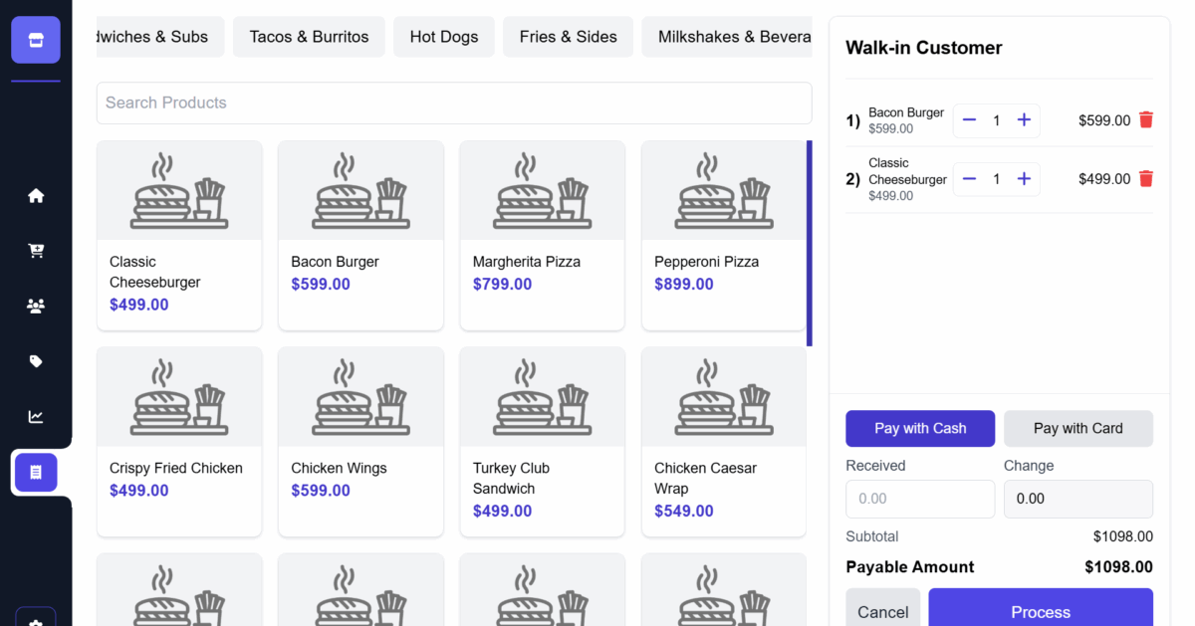Click inside the Search Products field
This screenshot has height=626, width=1195.
point(454,104)
